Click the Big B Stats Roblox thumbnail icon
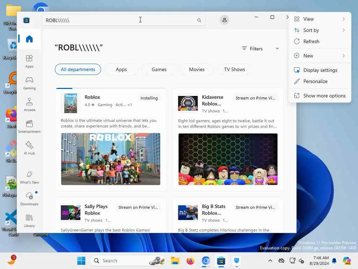The image size is (358, 269). [188, 213]
